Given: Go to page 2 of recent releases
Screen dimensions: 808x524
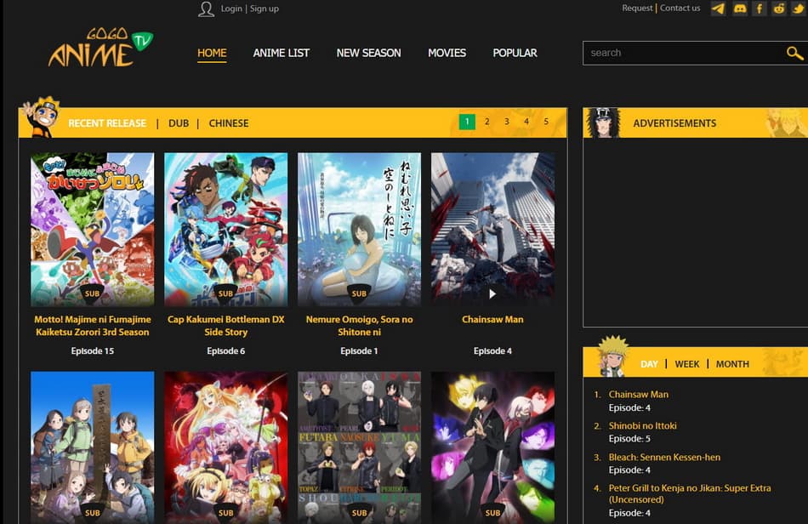Looking at the screenshot, I should 487,122.
